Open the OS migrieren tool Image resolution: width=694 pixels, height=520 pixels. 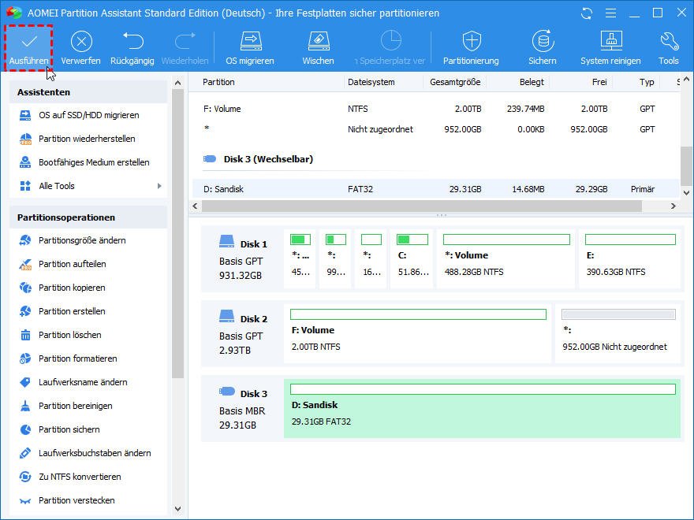click(x=250, y=43)
